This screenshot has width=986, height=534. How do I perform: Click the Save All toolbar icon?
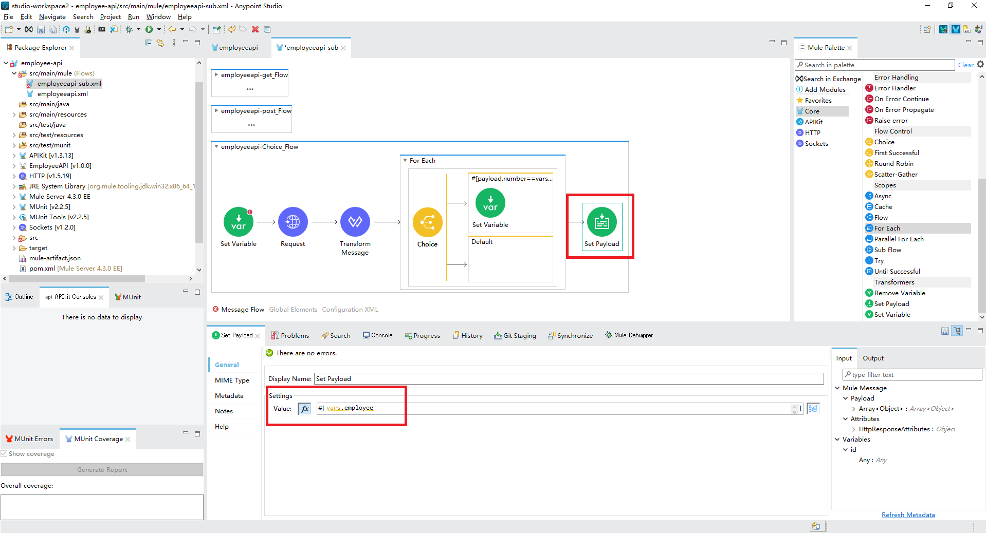click(x=52, y=29)
